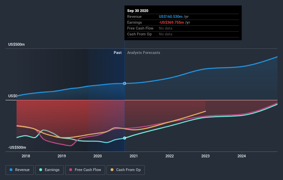Screen dimensions: 283x180
Task: Click the teal Earnings legend dot
Action: [41, 170]
